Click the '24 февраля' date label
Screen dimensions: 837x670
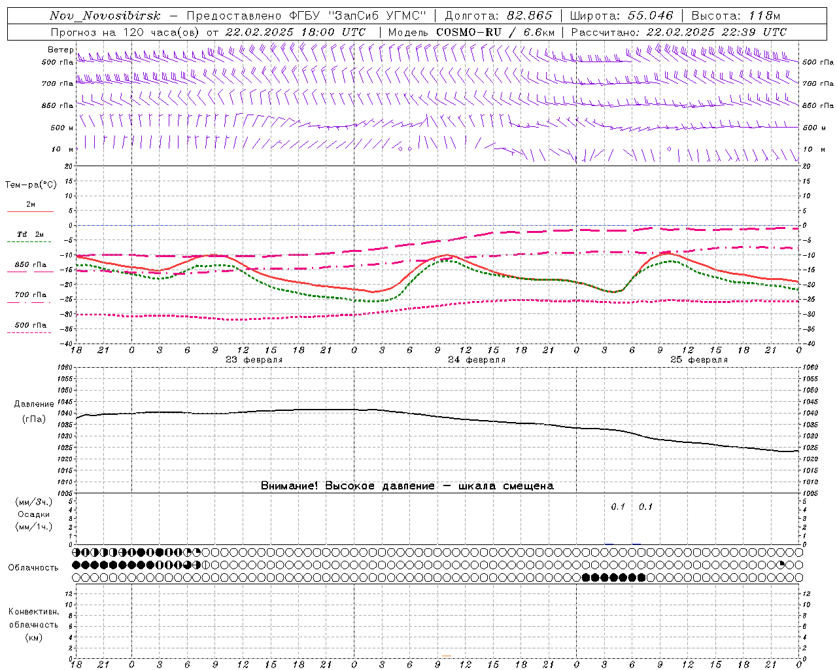pos(477,360)
